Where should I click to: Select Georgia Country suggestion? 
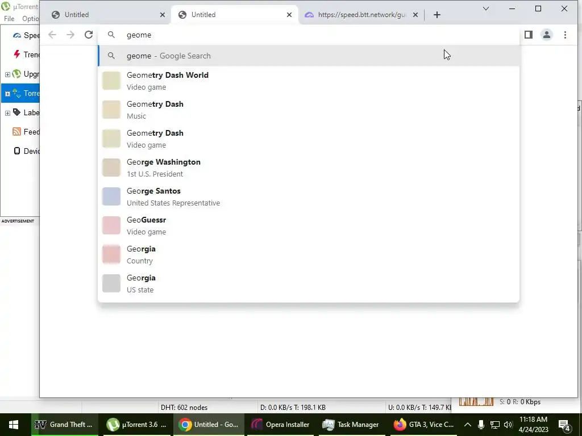click(309, 254)
